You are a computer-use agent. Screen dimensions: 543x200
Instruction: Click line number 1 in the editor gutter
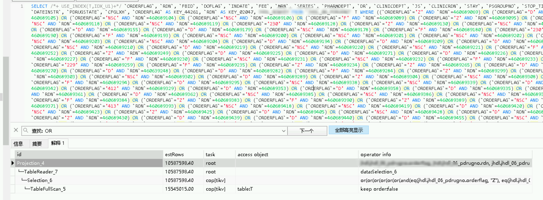[22, 6]
